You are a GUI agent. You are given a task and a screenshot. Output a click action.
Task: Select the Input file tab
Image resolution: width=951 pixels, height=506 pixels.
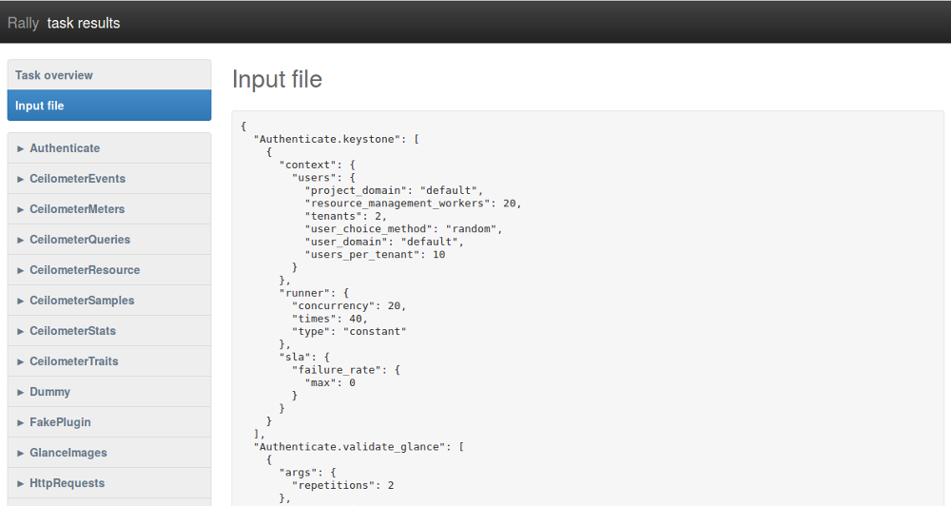click(40, 106)
